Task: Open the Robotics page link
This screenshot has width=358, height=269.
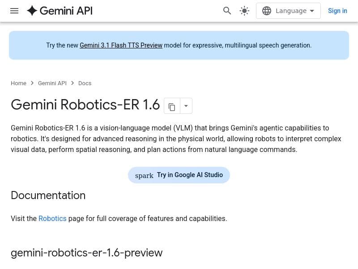Action: [52, 218]
